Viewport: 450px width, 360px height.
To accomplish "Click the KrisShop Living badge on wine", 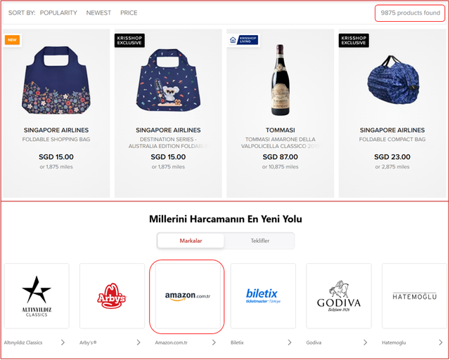I will point(243,40).
